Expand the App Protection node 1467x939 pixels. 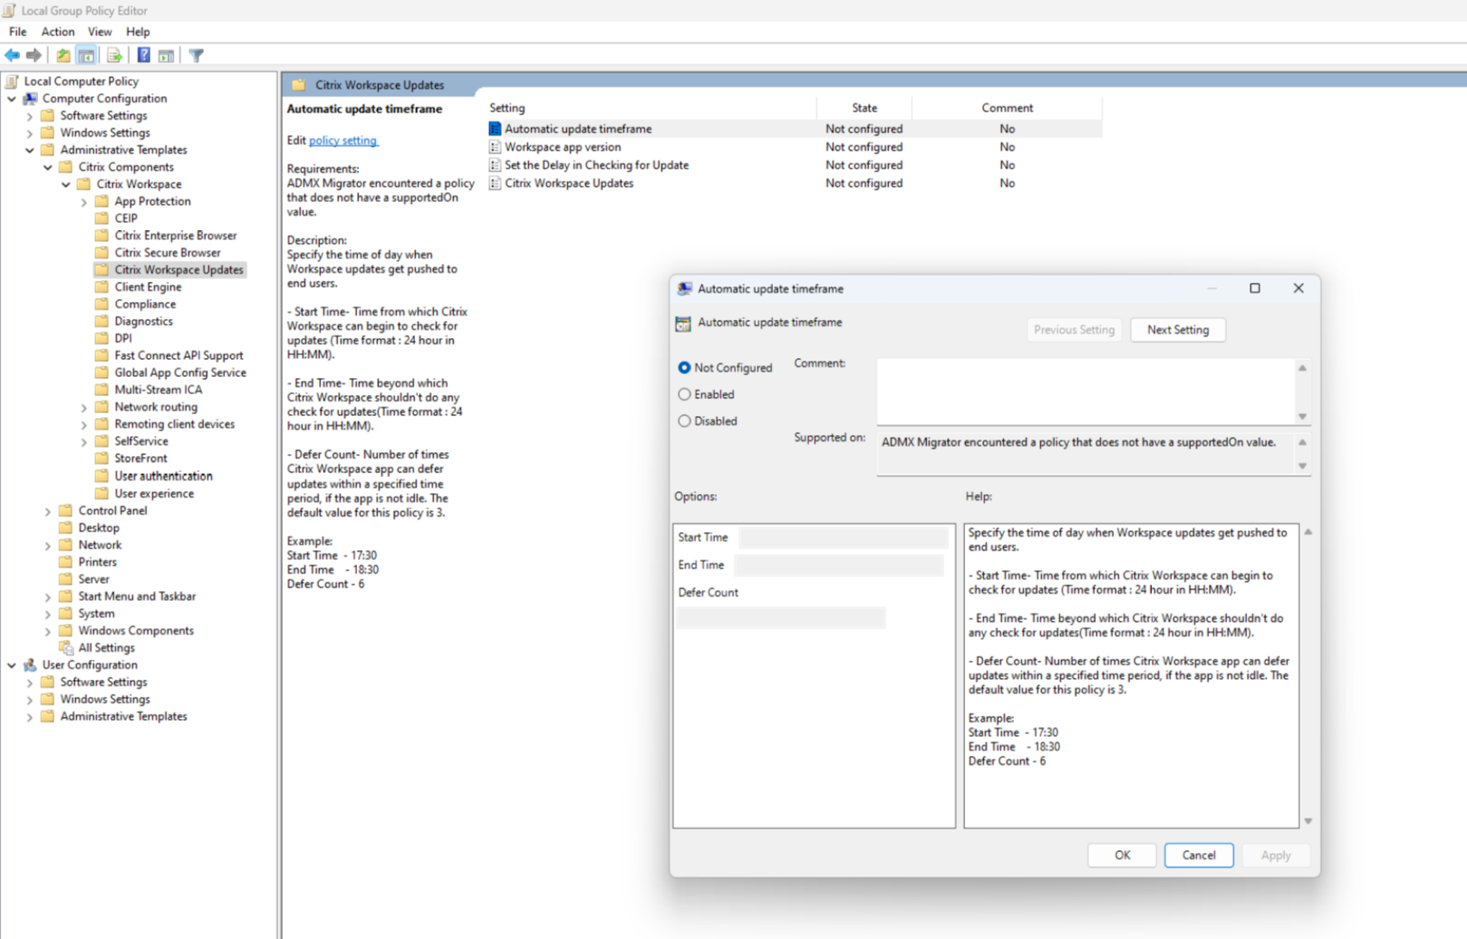point(82,200)
